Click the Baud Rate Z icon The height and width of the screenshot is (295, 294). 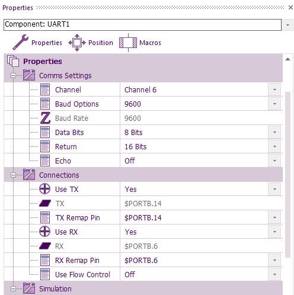pos(45,118)
